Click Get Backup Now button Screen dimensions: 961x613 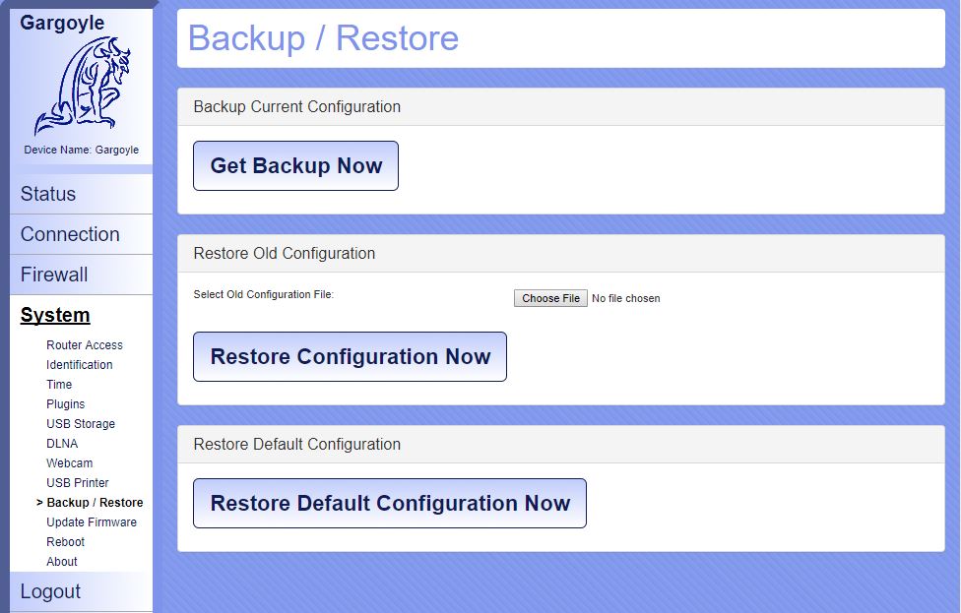[295, 166]
